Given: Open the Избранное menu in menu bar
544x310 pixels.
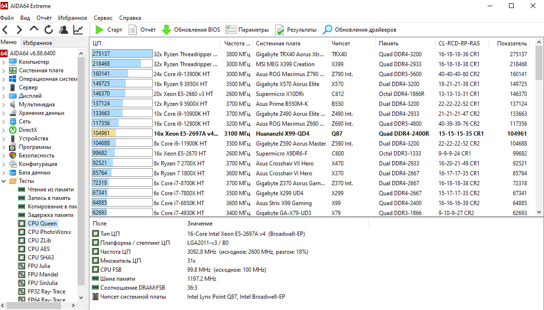Looking at the screenshot, I should [x=72, y=18].
